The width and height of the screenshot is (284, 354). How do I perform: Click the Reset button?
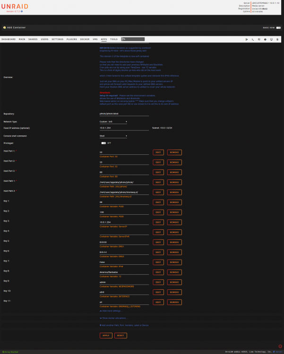tap(120, 336)
